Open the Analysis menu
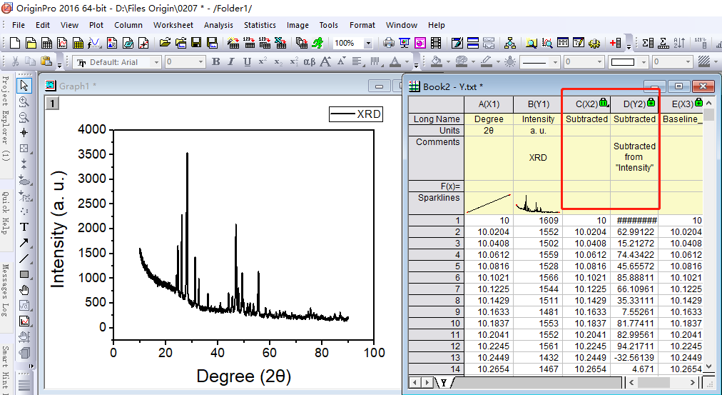This screenshot has height=395, width=722. coord(218,25)
